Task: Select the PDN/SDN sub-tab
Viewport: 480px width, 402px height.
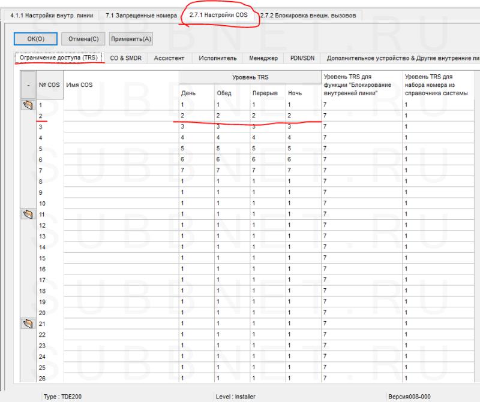Action: pyautogui.click(x=302, y=58)
